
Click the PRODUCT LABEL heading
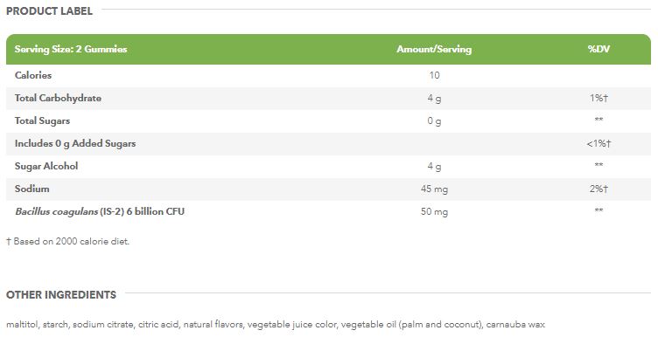point(49,11)
